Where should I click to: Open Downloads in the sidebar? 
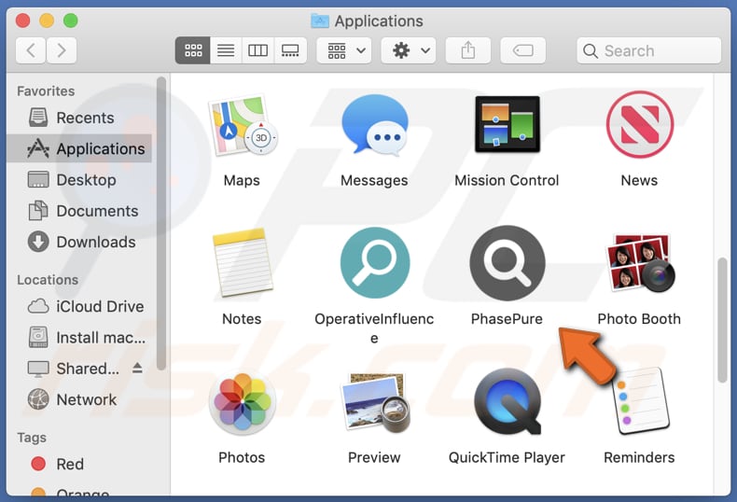[x=79, y=242]
